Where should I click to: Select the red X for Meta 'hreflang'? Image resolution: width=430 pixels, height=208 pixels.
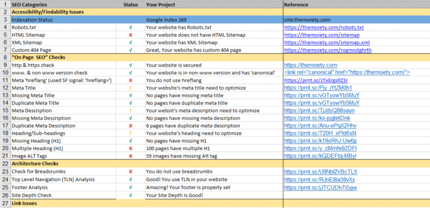pyautogui.click(x=131, y=80)
